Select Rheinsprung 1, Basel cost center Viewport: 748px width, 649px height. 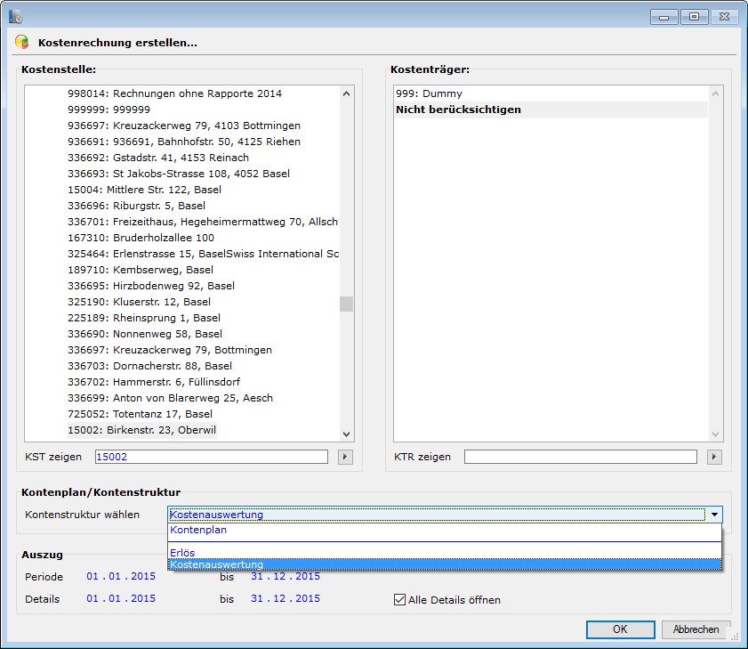[x=145, y=318]
